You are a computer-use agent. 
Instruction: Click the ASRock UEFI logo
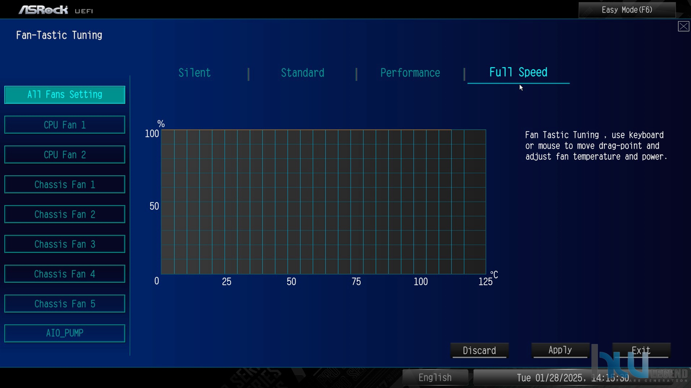(x=56, y=10)
